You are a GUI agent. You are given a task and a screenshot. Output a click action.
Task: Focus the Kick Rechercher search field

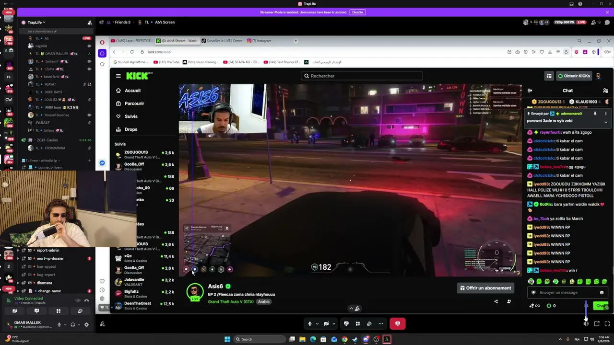click(x=362, y=76)
